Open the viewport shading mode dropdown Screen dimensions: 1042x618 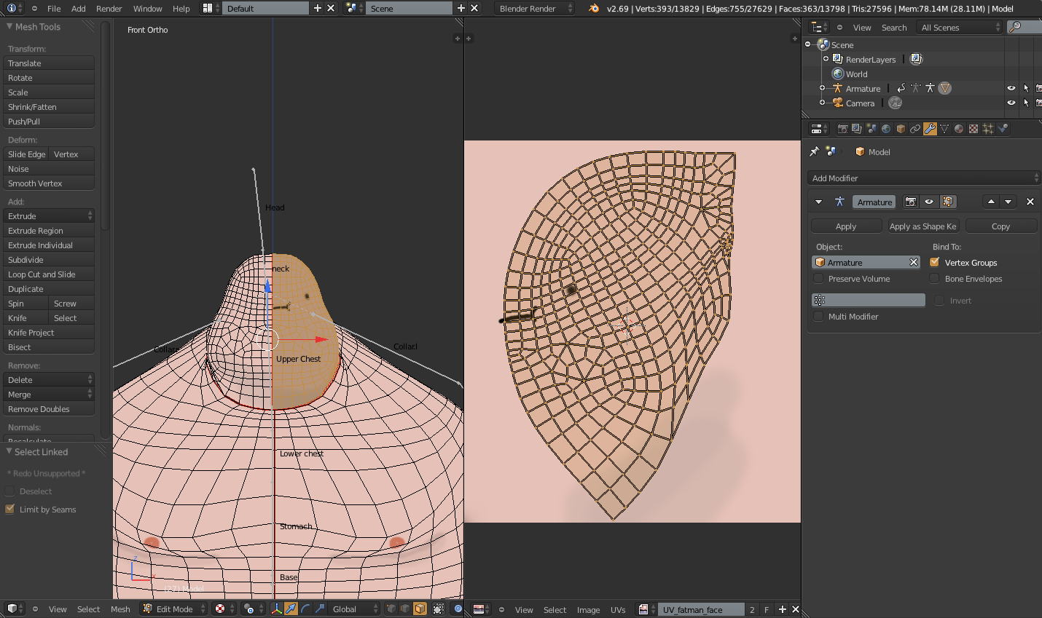pos(224,609)
